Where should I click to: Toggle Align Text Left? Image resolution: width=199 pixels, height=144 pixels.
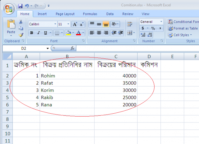[92, 33]
